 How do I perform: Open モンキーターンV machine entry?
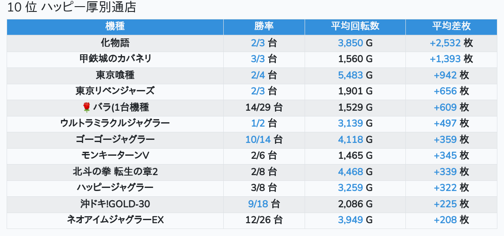[115, 155]
